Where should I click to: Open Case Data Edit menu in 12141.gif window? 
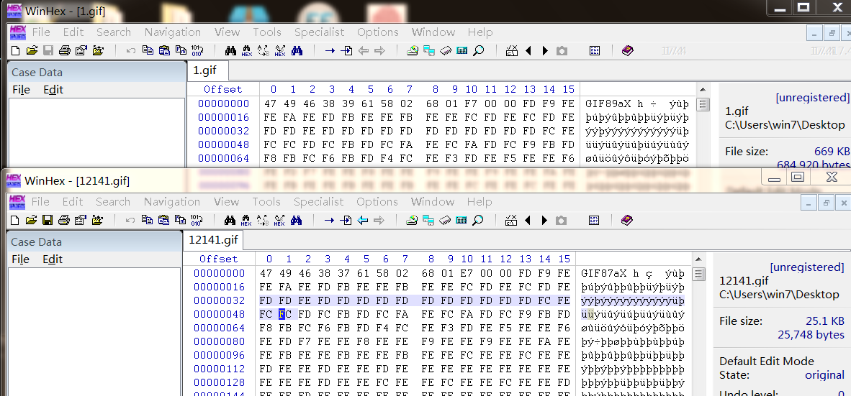tap(53, 259)
